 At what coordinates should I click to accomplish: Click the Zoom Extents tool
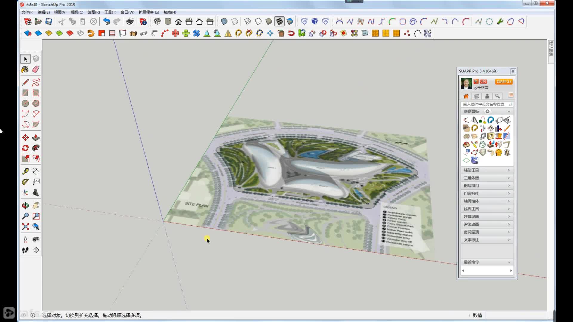click(x=25, y=227)
